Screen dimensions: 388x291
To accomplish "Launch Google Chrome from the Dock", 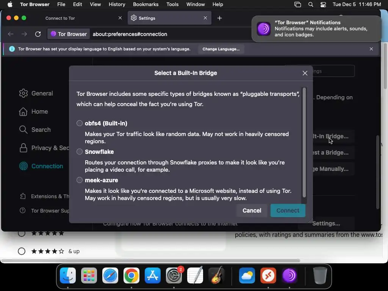I will point(131,275).
